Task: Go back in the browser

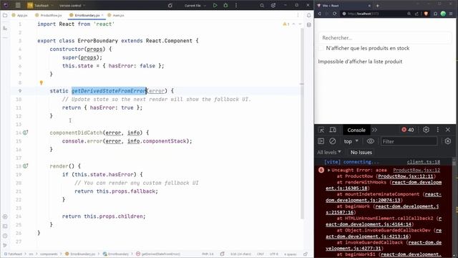Action: 320,14
